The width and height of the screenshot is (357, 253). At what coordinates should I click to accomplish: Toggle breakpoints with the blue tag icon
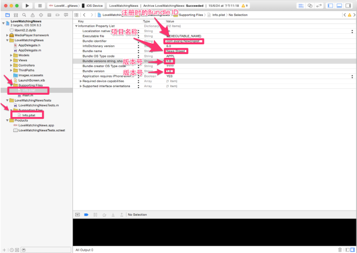(86, 215)
